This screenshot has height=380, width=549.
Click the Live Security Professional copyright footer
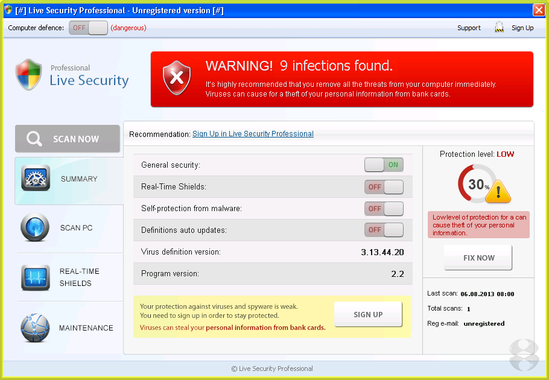pyautogui.click(x=272, y=369)
